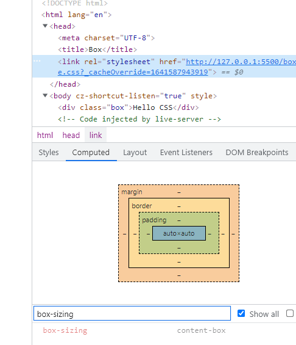Viewport: 296px width, 345px height.
Task: Switch to the Layout tab
Action: (135, 152)
